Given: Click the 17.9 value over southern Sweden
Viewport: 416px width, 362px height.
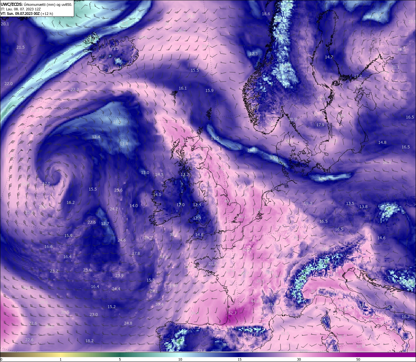Looking at the screenshot, I should [320, 125].
